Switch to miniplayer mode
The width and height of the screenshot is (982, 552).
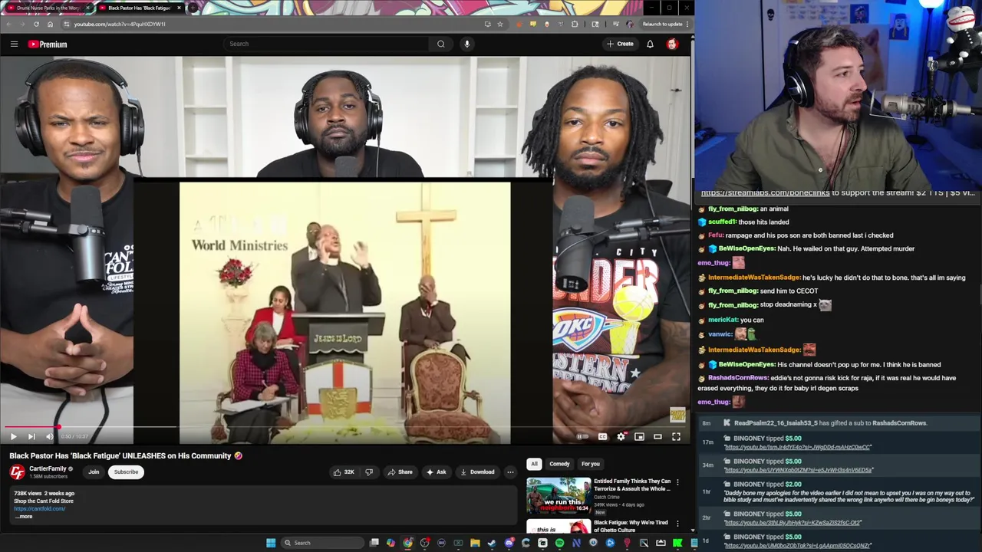[x=639, y=436]
